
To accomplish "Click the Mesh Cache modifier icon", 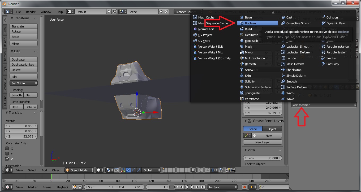I will point(195,17).
